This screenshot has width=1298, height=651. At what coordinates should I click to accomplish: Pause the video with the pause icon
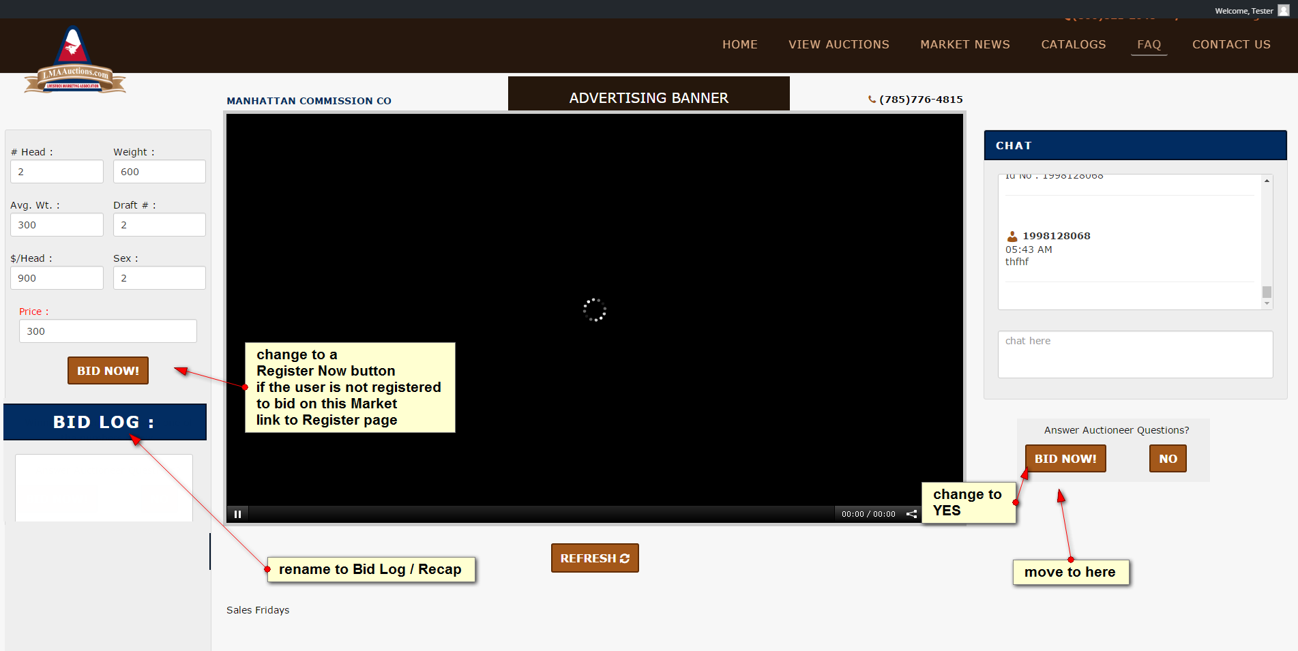coord(237,514)
